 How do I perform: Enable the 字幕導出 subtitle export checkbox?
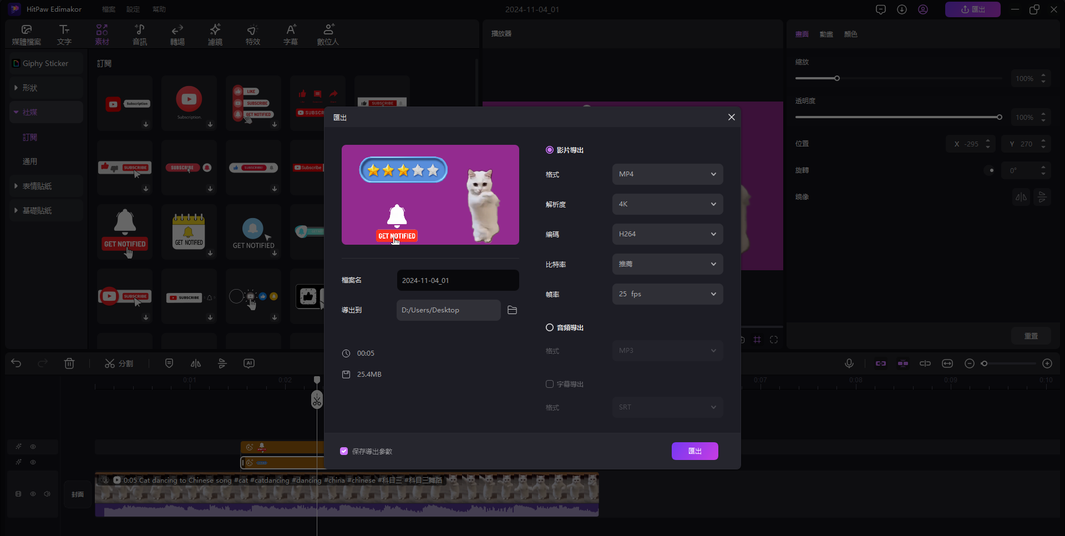550,384
